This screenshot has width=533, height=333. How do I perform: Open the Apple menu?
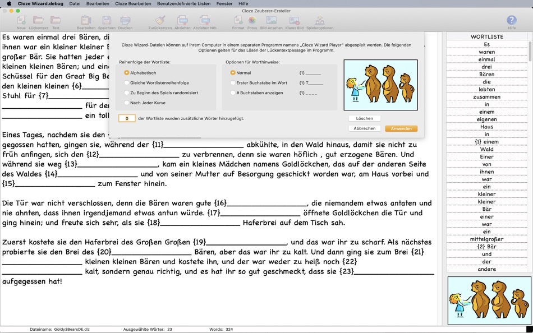[9, 3]
